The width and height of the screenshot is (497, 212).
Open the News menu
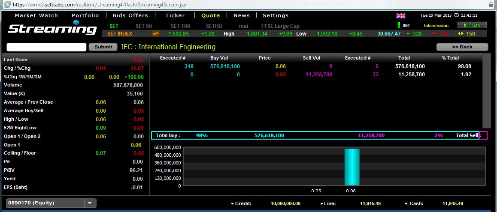[x=242, y=15]
